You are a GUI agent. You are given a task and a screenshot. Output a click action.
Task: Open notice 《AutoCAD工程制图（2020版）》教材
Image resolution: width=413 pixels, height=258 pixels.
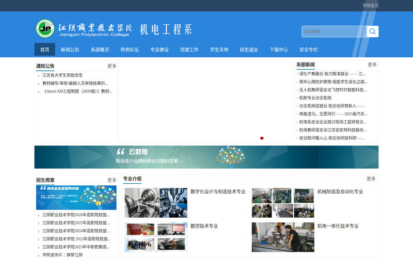click(x=77, y=91)
